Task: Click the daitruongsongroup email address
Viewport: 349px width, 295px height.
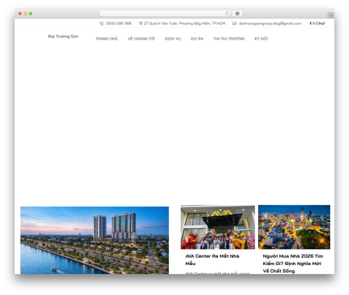Action: (x=270, y=24)
